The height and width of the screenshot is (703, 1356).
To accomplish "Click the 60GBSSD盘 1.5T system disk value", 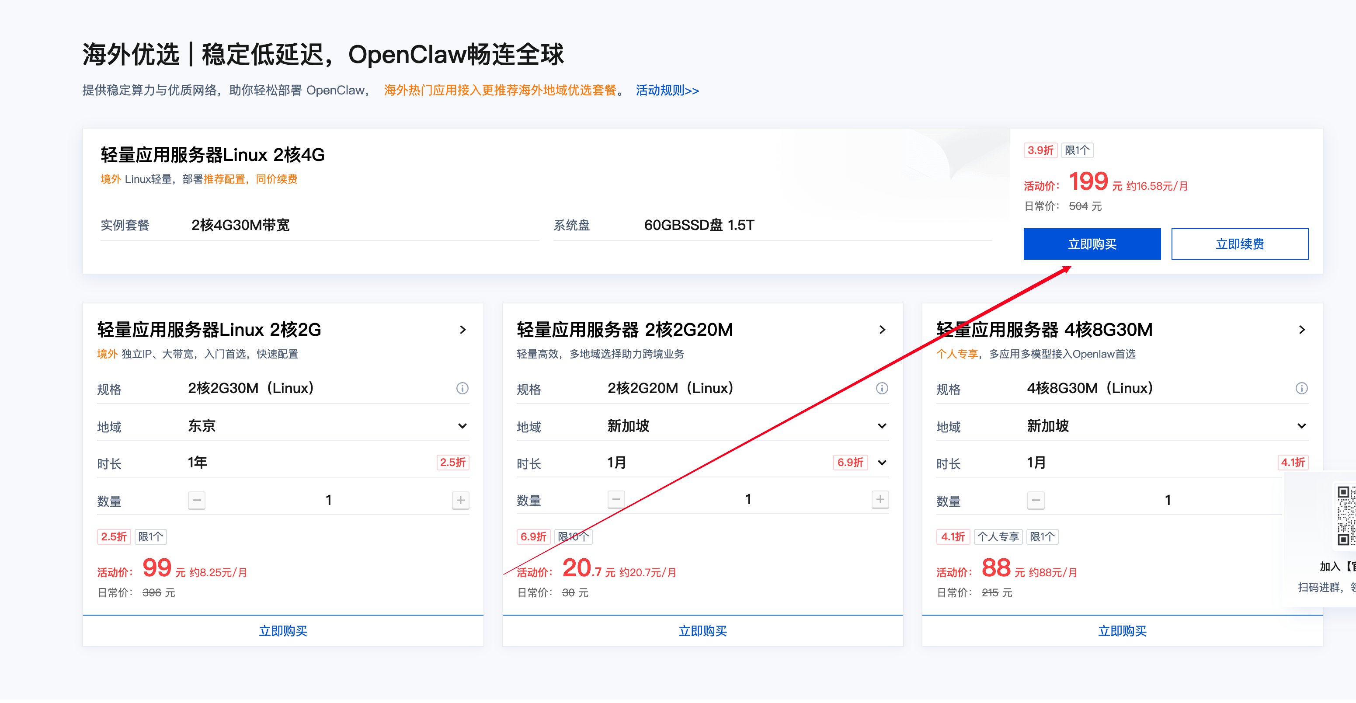I will 699,225.
